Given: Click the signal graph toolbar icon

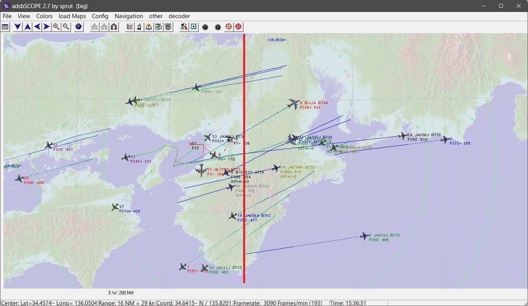Looking at the screenshot, I should tap(129, 27).
